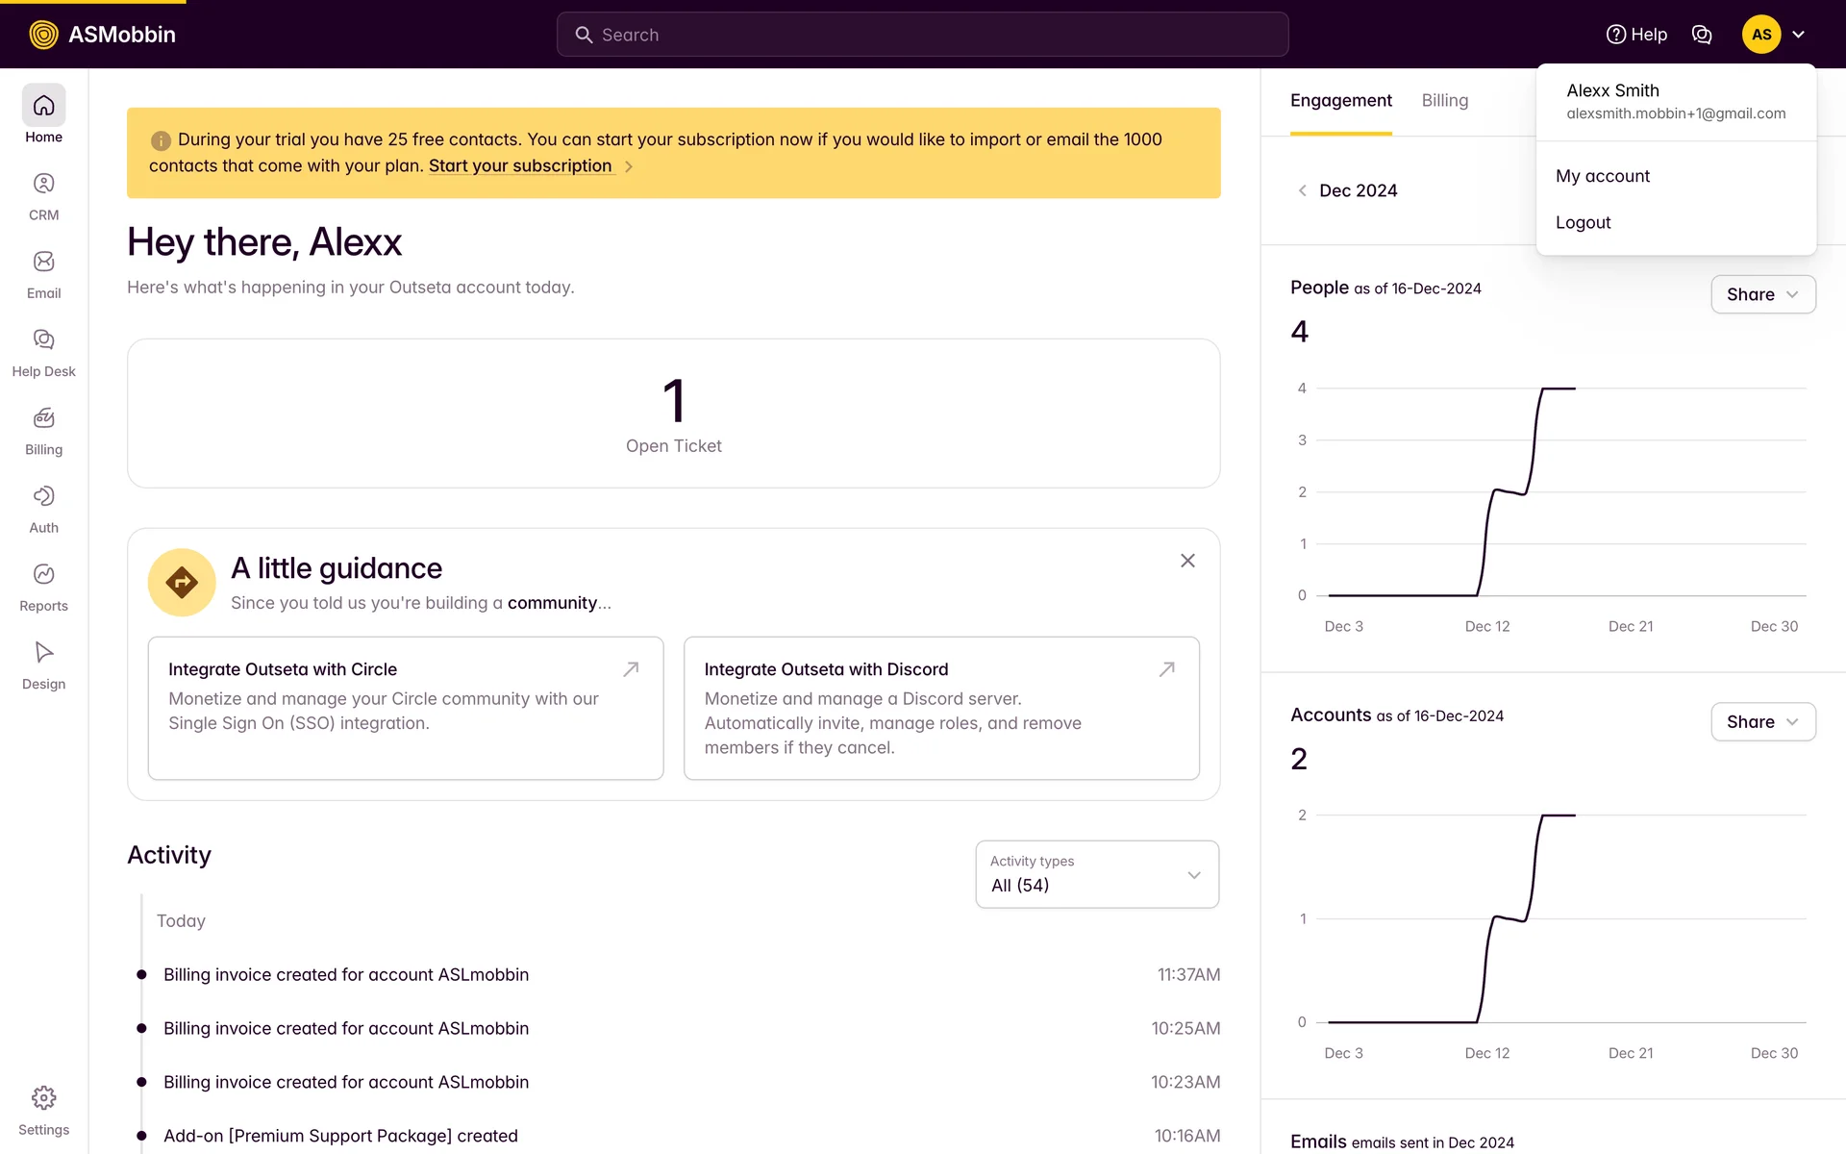Click into the Search field
The height and width of the screenshot is (1154, 1846).
tap(923, 35)
